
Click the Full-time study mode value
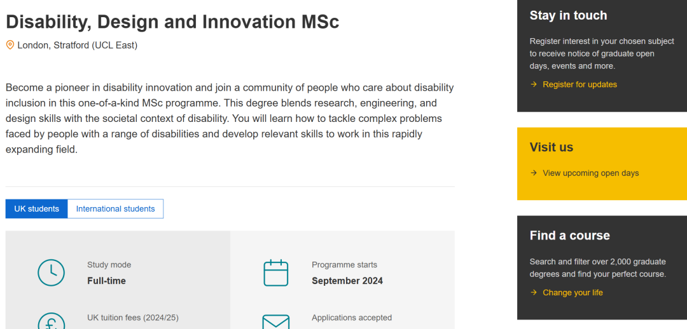106,281
